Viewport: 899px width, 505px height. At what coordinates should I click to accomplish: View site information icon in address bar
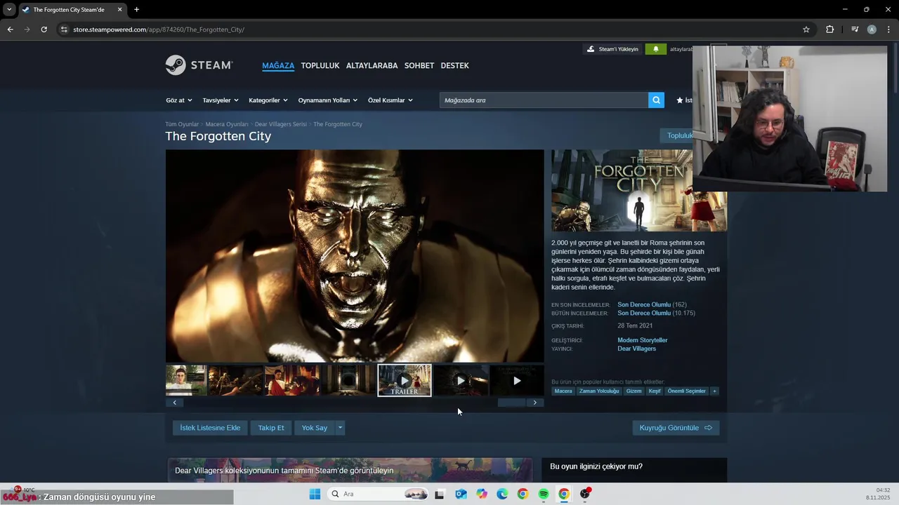(x=64, y=29)
